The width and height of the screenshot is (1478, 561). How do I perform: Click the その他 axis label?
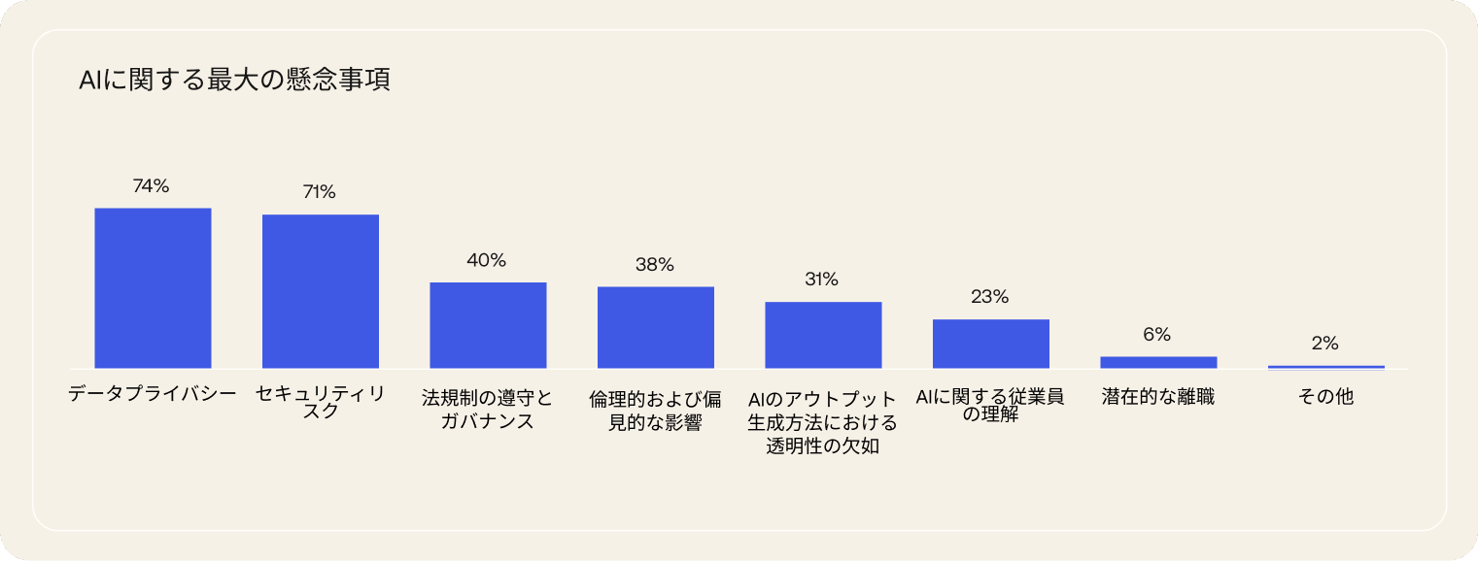click(1325, 397)
